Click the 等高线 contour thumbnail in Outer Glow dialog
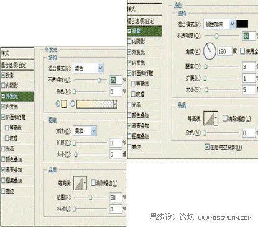This screenshot has width=258, height=227. coord(79,183)
